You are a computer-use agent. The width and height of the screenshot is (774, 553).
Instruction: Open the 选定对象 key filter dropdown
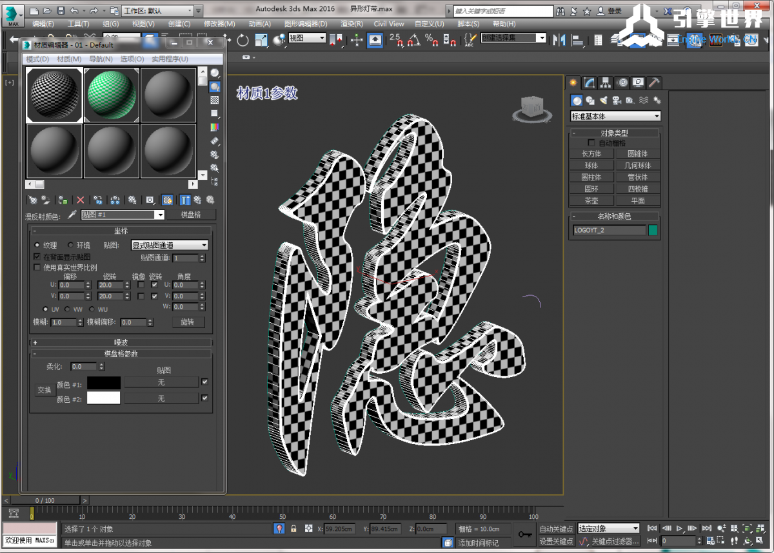(x=608, y=529)
